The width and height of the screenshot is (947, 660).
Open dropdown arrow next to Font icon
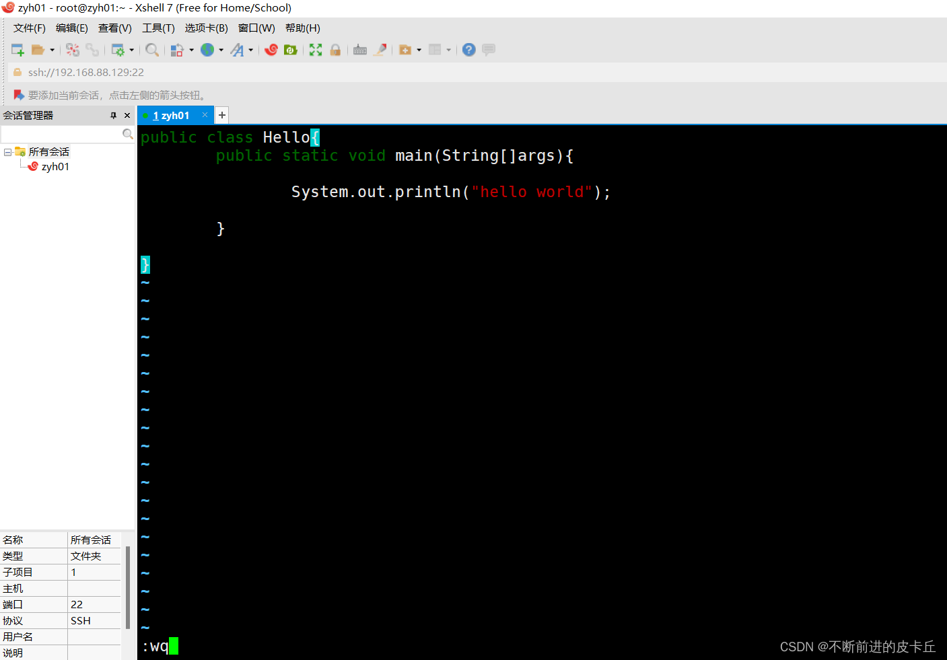pos(250,50)
